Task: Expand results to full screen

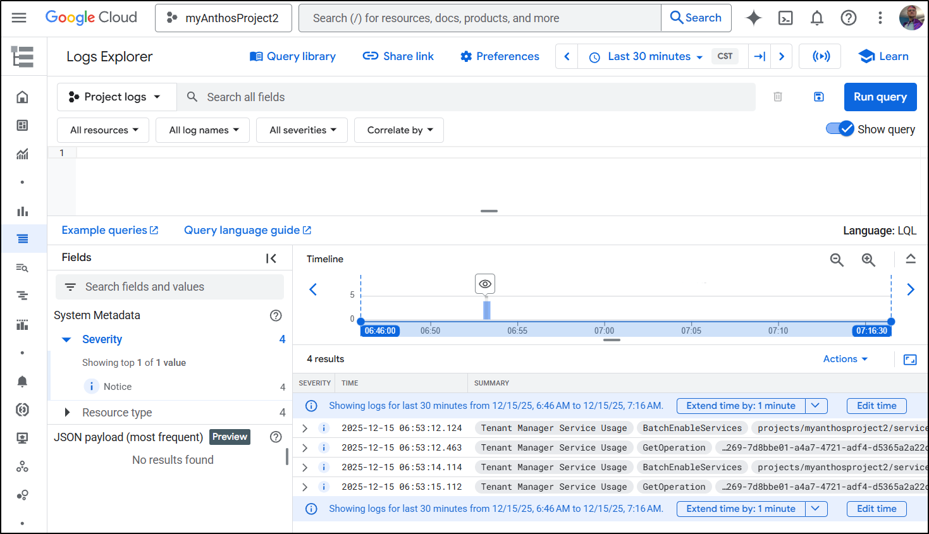Action: coord(910,360)
